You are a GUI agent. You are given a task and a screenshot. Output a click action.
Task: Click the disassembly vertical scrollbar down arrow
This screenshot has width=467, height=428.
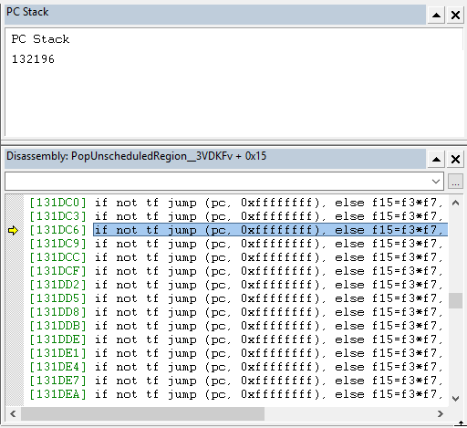[x=455, y=398]
